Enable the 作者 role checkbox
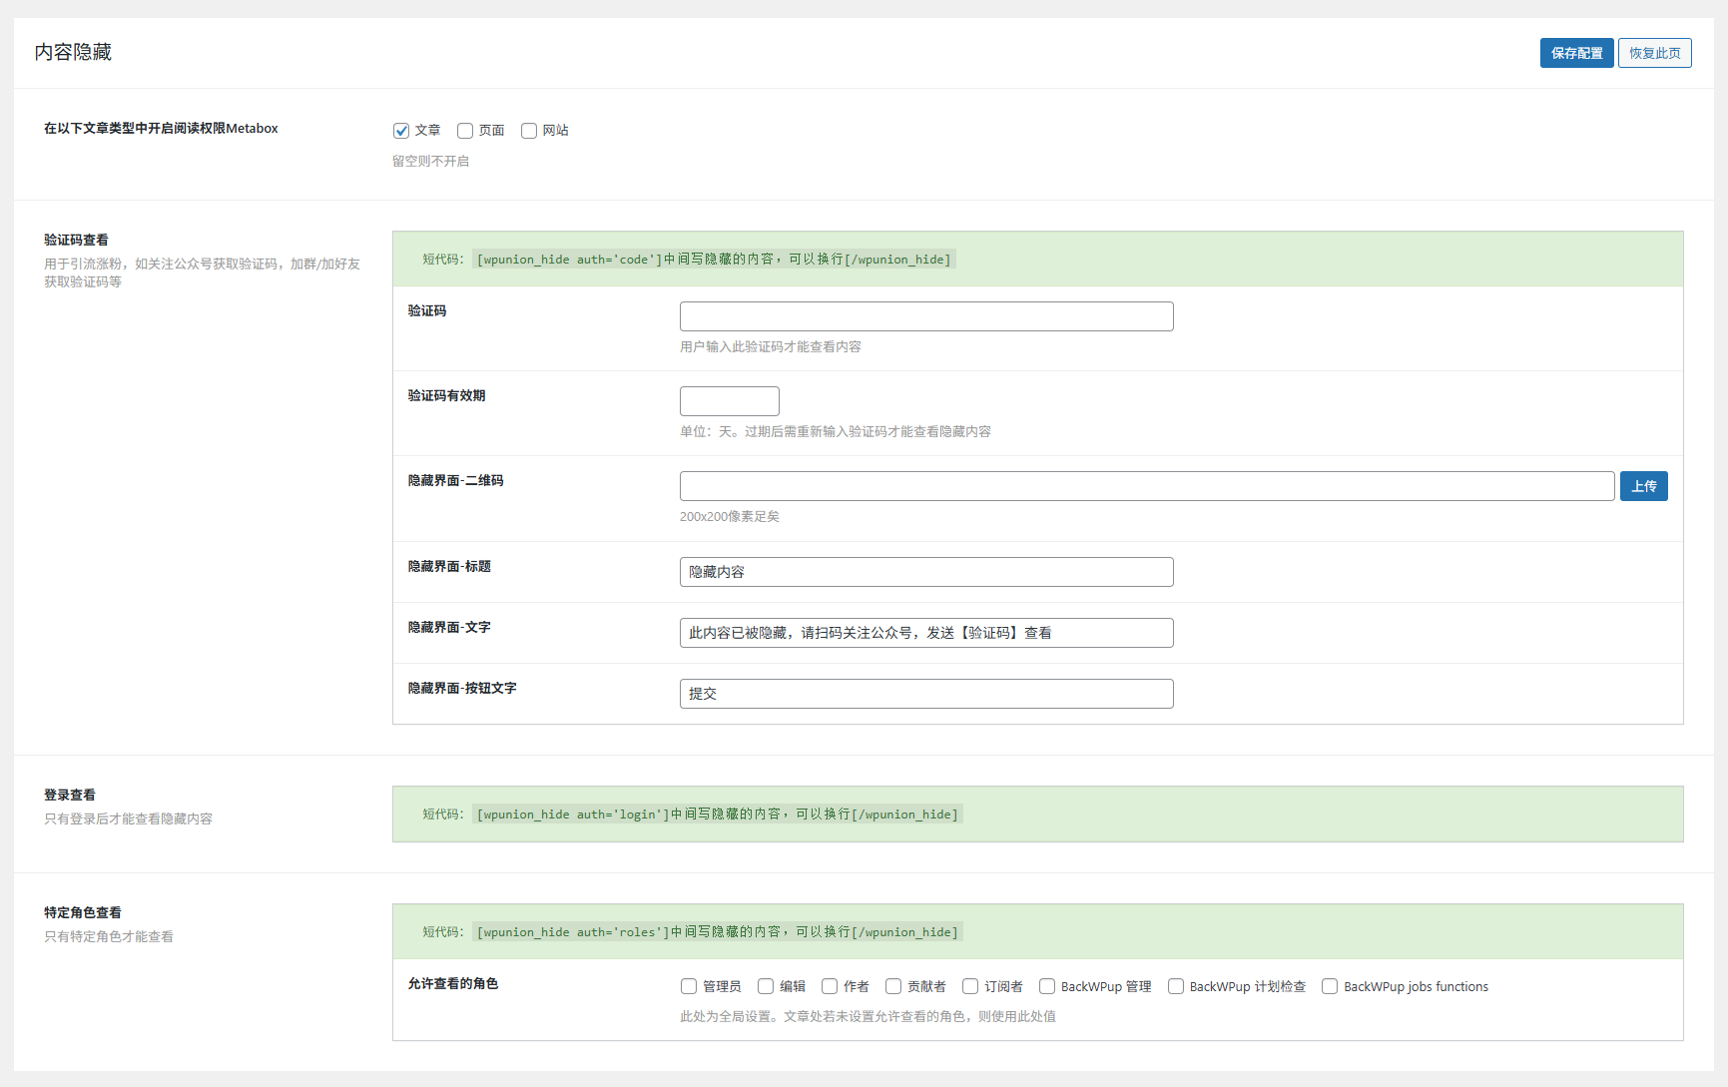Screen dimensions: 1728x1087 (830, 986)
